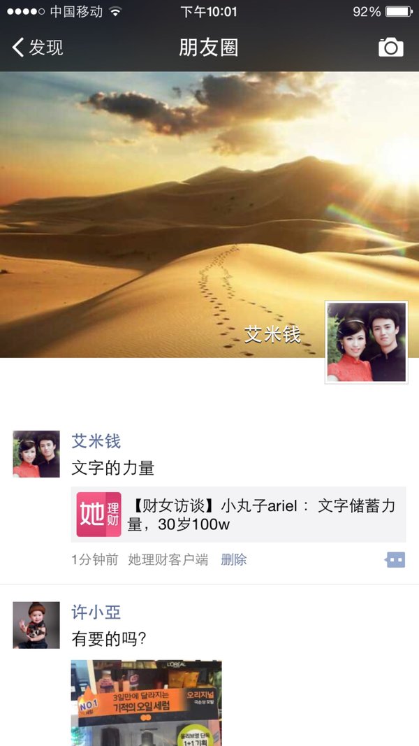Image resolution: width=419 pixels, height=746 pixels.
Task: Go back to 发现 using back chevron
Action: tap(18, 48)
